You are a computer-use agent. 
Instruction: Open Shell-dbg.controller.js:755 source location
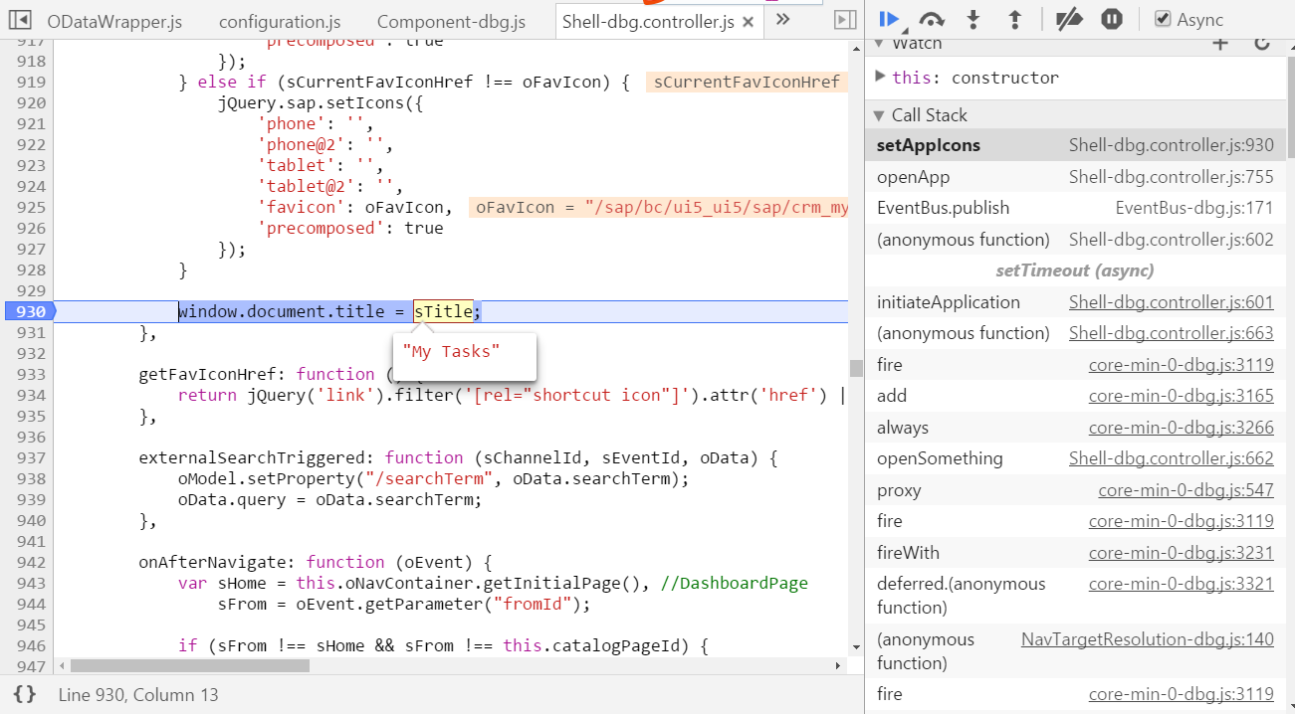[1172, 177]
